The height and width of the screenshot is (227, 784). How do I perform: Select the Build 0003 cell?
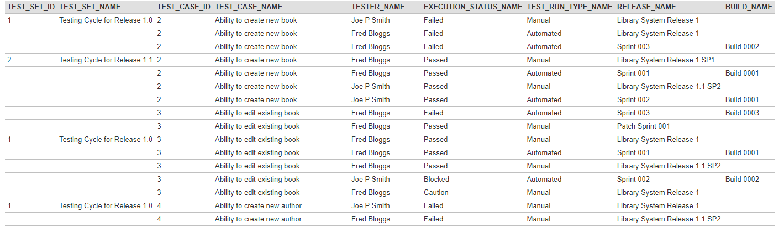click(742, 113)
